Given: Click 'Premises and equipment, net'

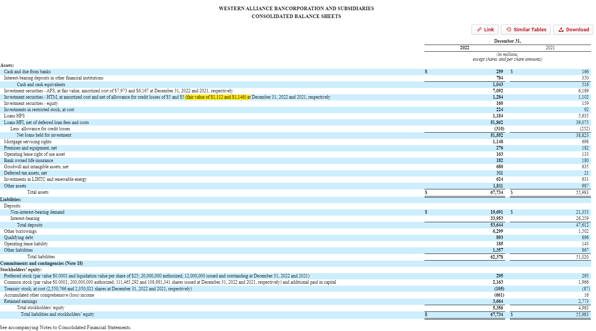Looking at the screenshot, I should 31,148.
